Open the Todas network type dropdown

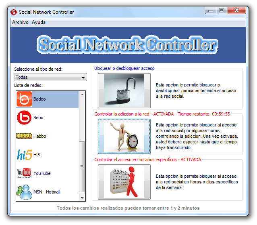tap(51, 77)
